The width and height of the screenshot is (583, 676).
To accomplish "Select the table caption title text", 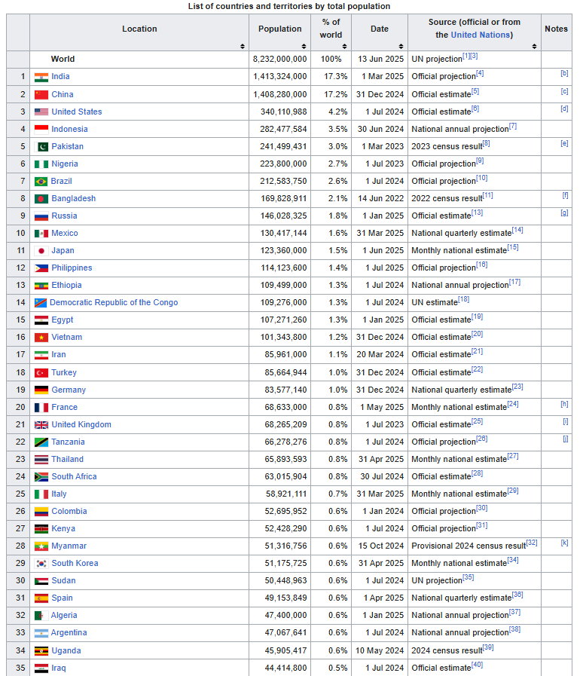I will pyautogui.click(x=289, y=7).
